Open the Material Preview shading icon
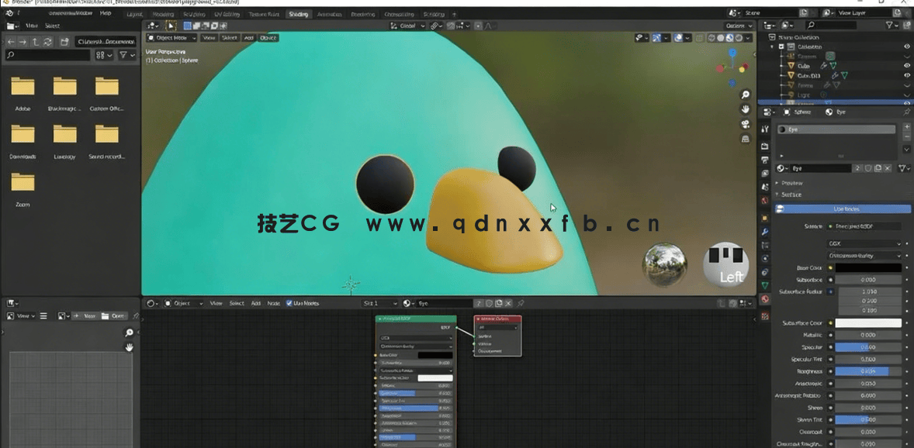 click(x=729, y=38)
